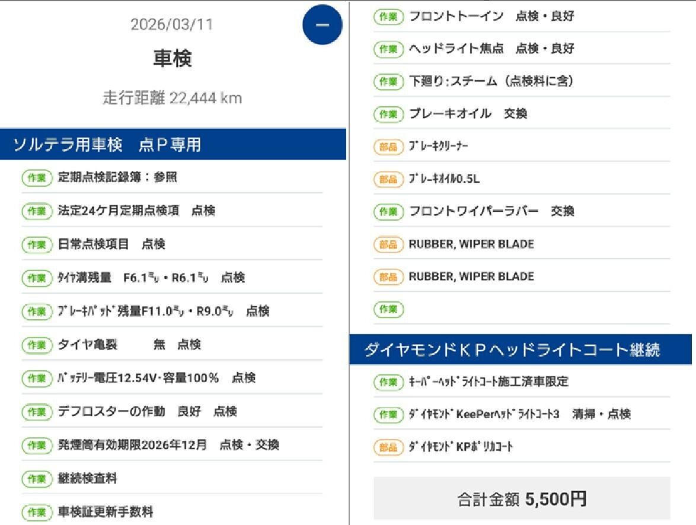Select the ソルテラ用車検 点P専用 section header
Image resolution: width=696 pixels, height=525 pixels.
pyautogui.click(x=173, y=144)
